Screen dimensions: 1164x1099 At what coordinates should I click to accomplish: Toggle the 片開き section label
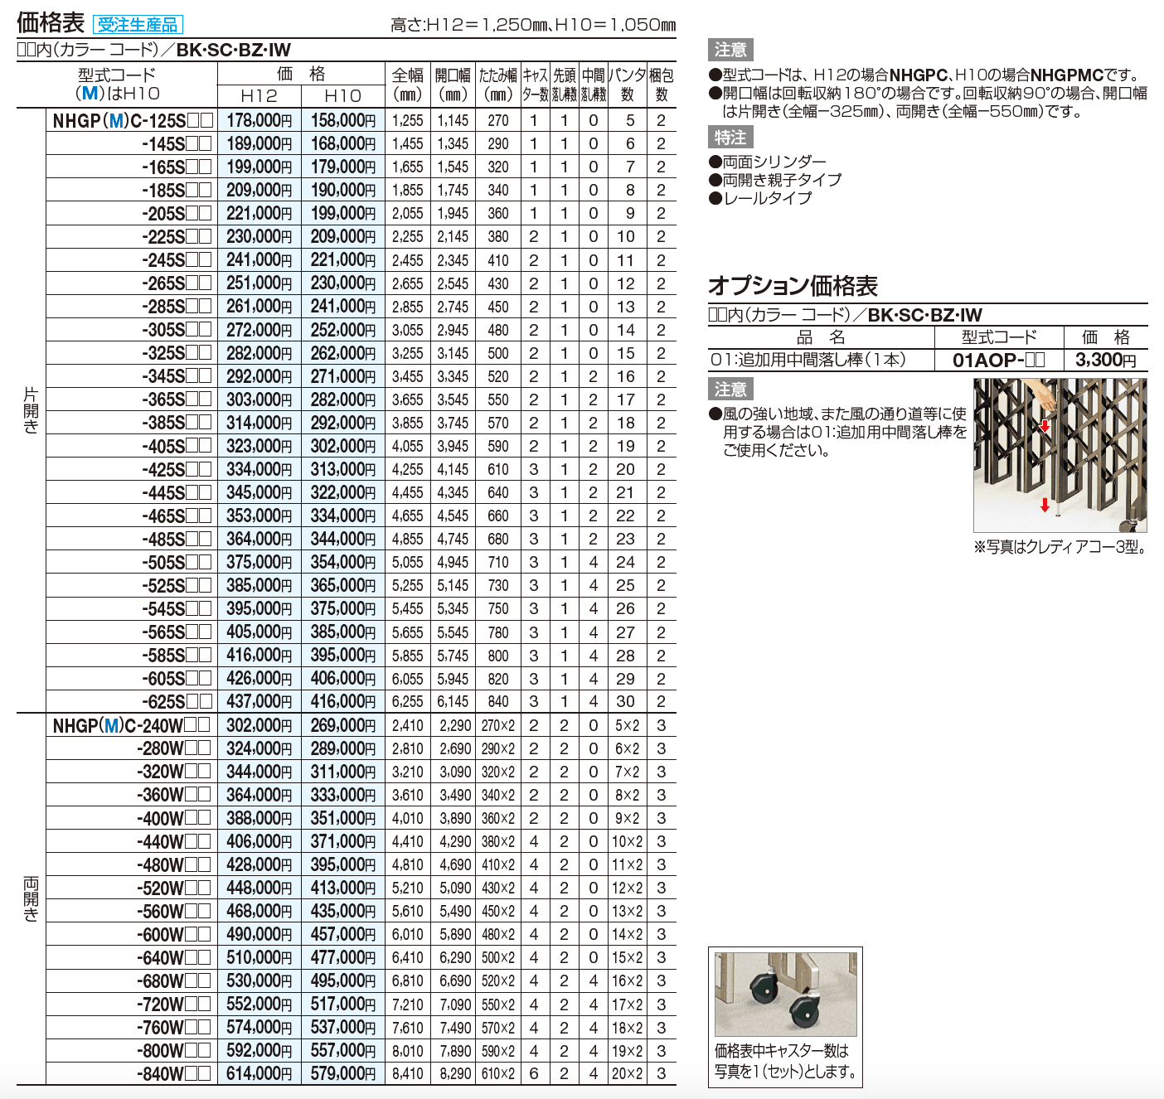(30, 410)
